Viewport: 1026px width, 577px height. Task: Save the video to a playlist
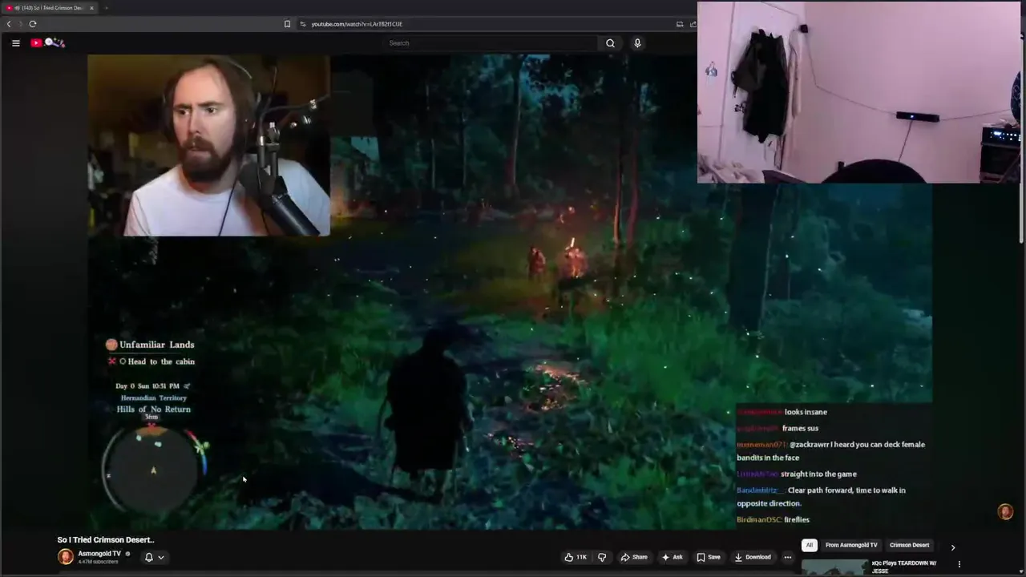(709, 557)
